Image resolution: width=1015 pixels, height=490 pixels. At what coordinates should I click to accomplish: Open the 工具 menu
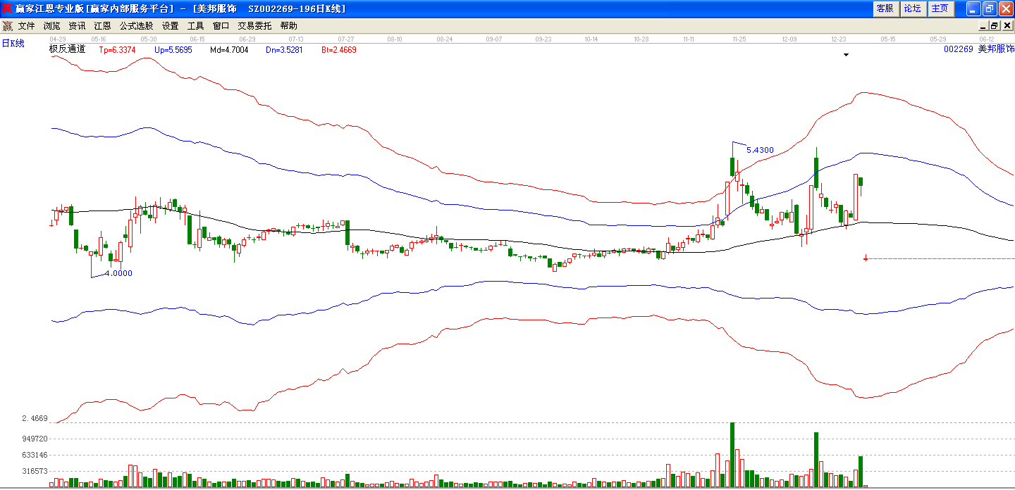click(195, 26)
